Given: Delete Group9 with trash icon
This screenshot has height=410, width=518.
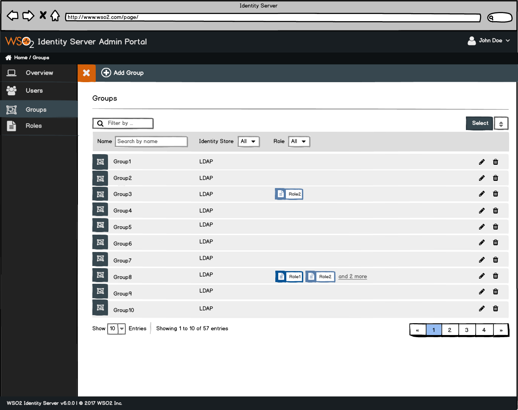Looking at the screenshot, I should point(496,291).
